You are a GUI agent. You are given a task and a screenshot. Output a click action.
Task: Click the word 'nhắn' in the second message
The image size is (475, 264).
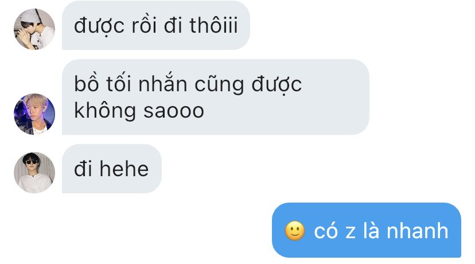click(162, 83)
